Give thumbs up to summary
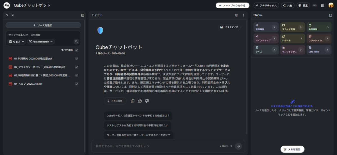Viewport: 337px width, 155px height. tap(140, 101)
